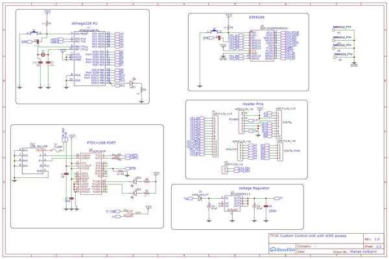Select the push-button switch in the ESP8266 section

point(214,30)
